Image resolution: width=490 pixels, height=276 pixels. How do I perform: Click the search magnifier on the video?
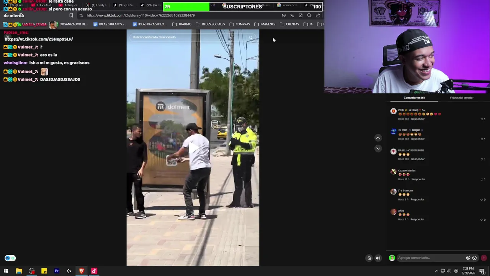[251, 38]
